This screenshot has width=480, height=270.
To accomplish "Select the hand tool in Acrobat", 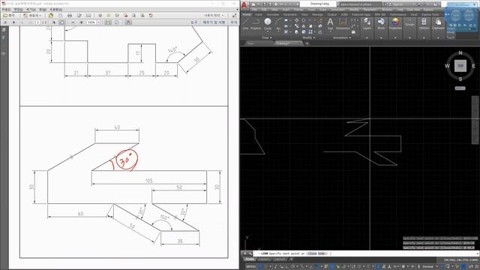I will point(61,22).
